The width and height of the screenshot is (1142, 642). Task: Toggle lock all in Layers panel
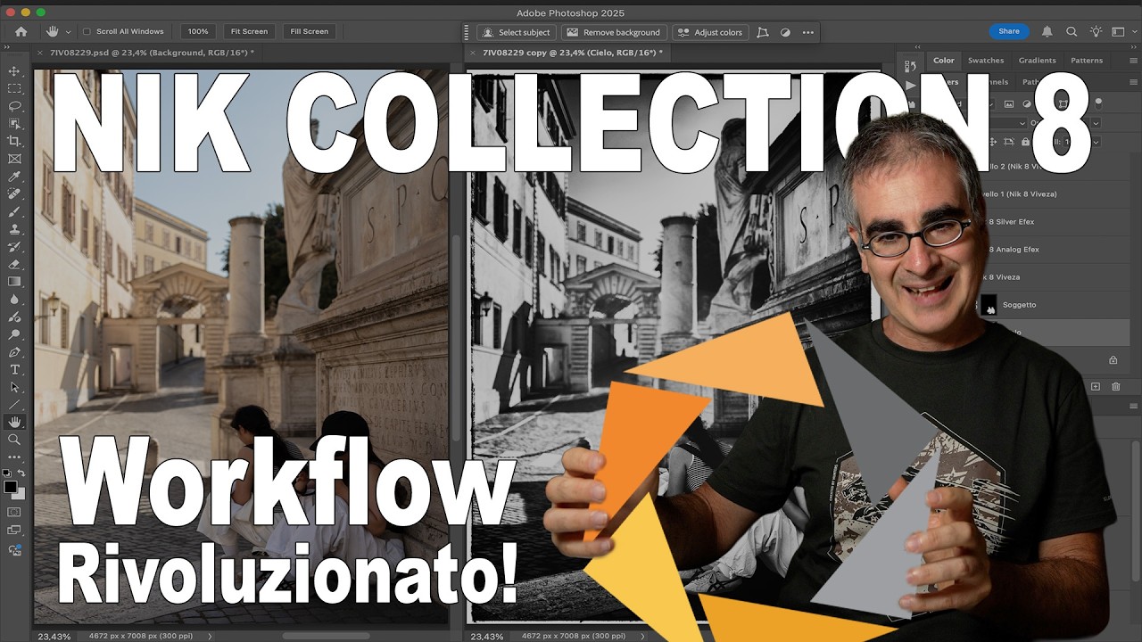coord(1027,142)
